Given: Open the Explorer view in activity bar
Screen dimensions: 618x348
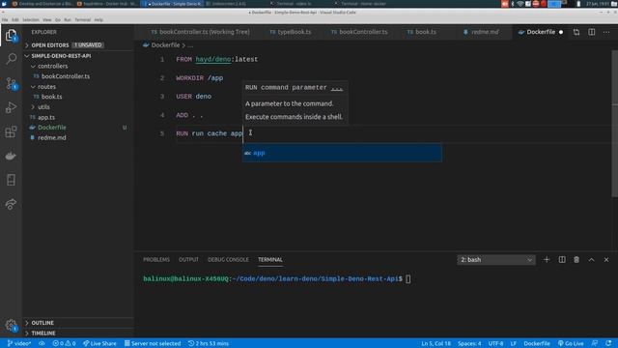Looking at the screenshot, I should [11, 36].
